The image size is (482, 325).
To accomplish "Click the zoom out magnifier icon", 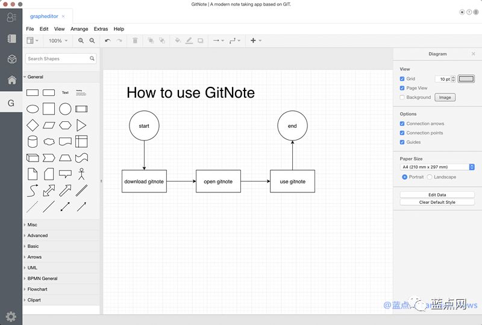I will click(92, 40).
